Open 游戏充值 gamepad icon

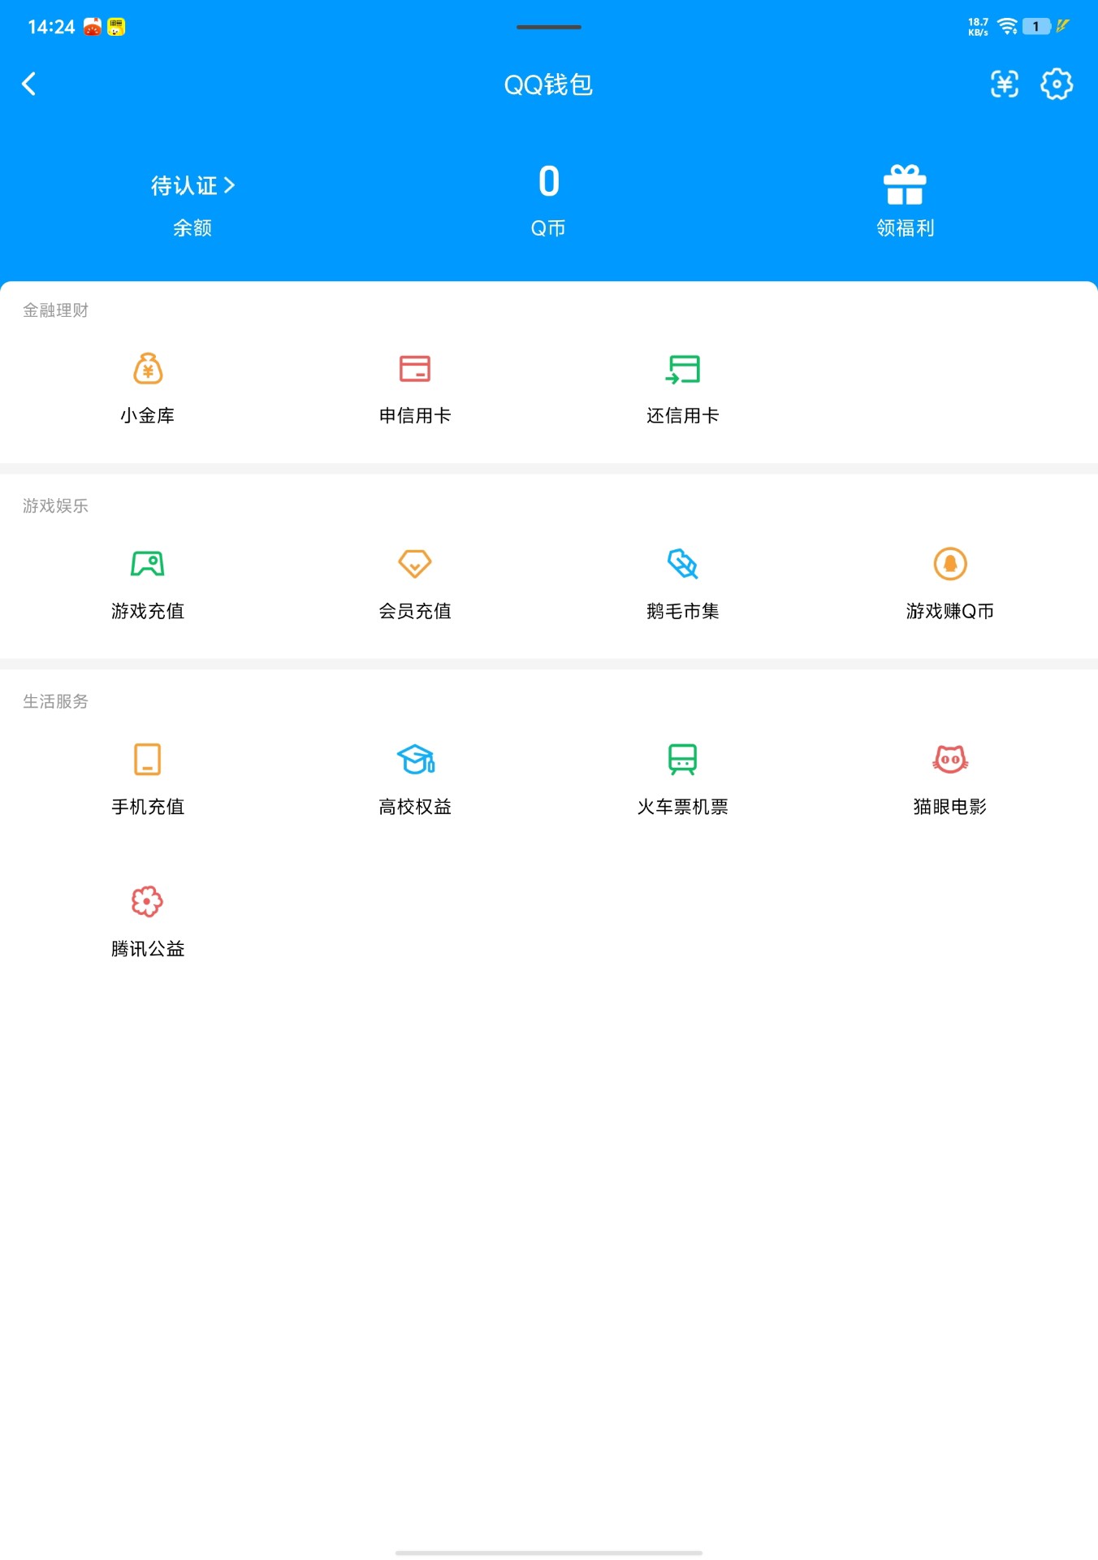148,564
